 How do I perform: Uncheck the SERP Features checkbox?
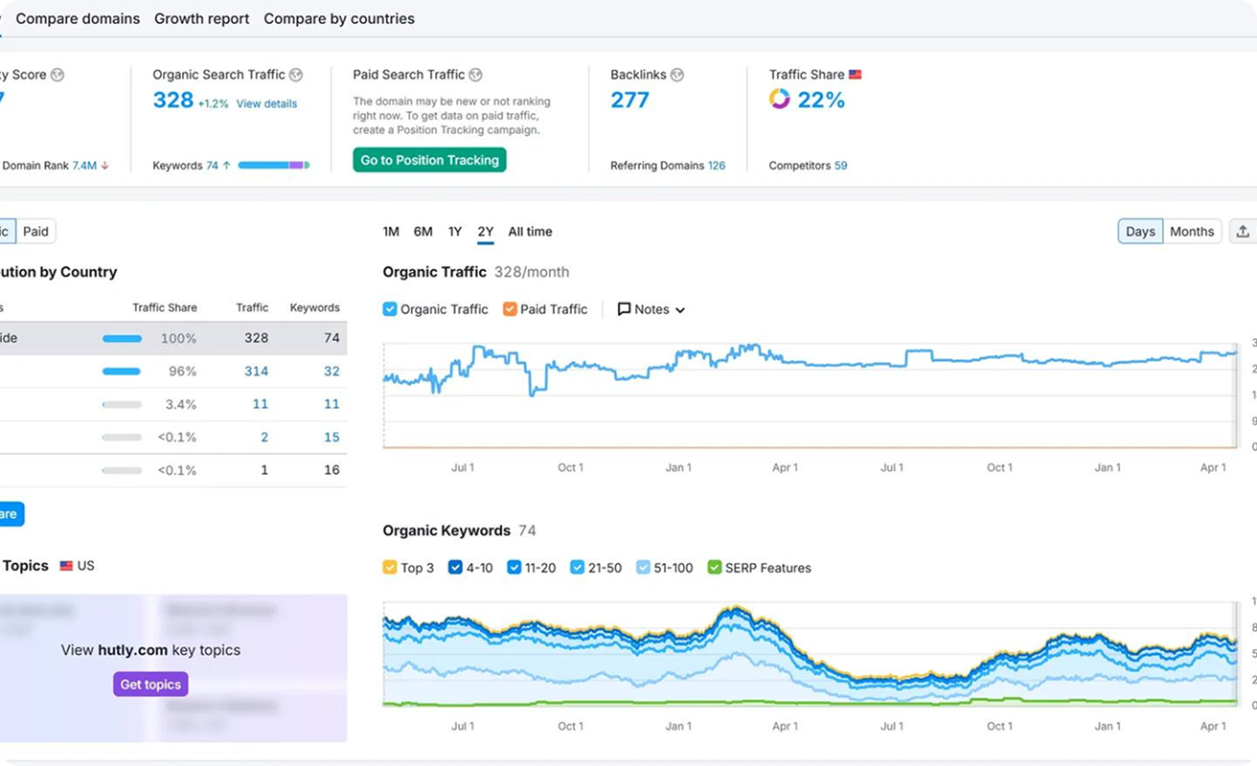714,567
